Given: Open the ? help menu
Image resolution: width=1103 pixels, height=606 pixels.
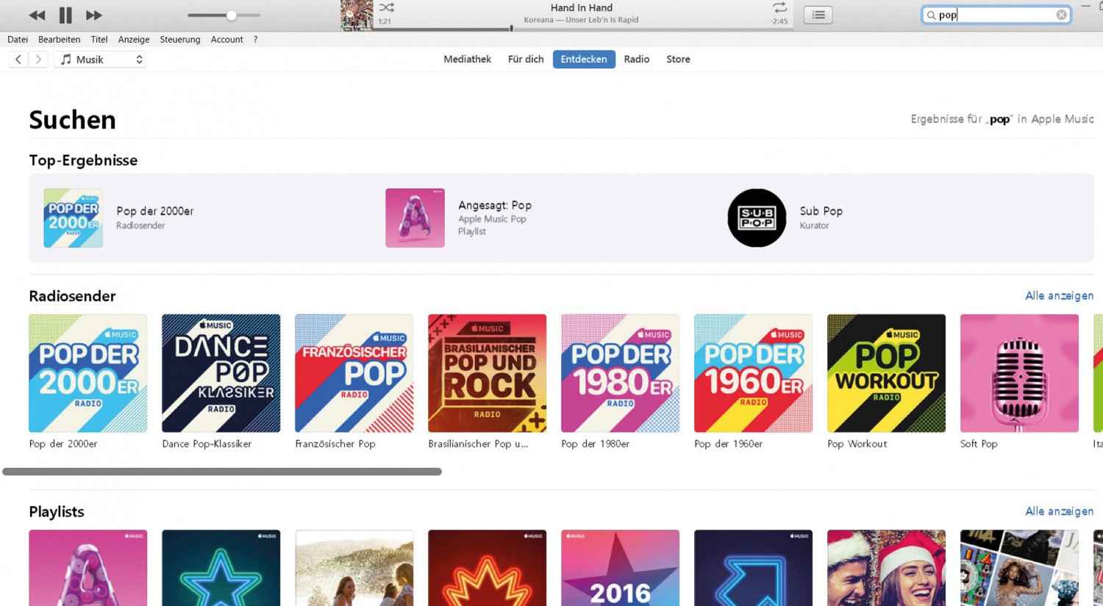Looking at the screenshot, I should click(255, 40).
